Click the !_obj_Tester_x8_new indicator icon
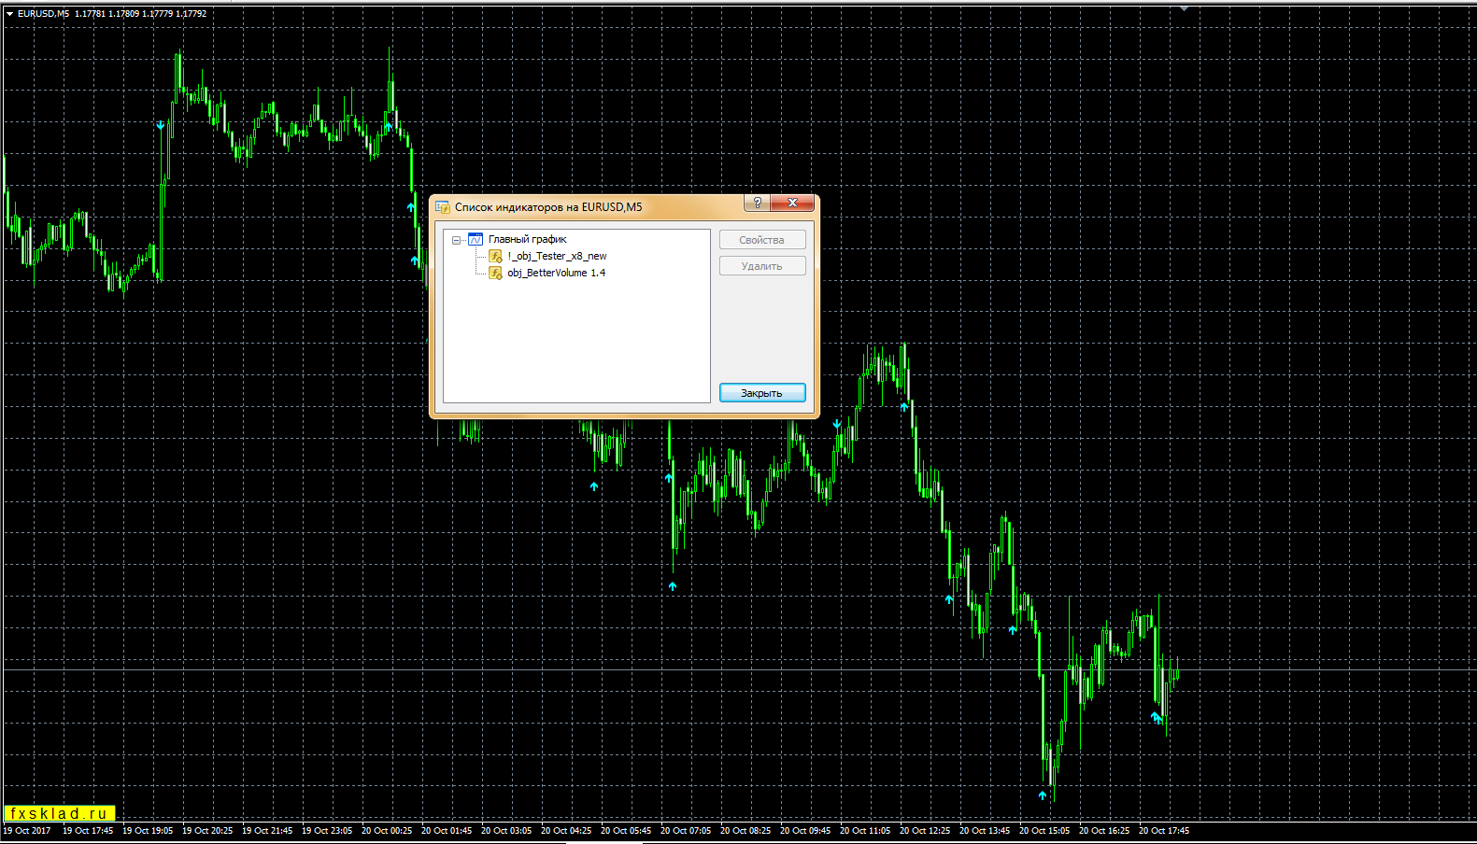 tap(496, 256)
